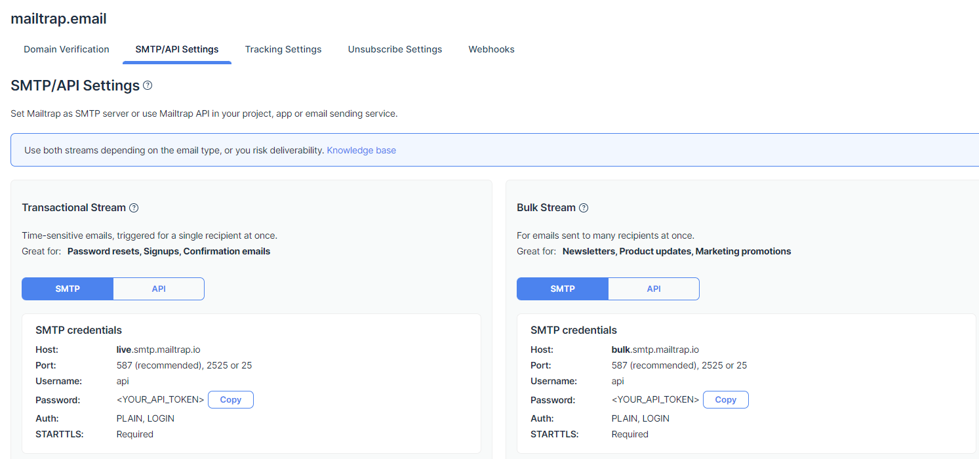Click the Bulk Stream API token placeholder text

point(655,400)
